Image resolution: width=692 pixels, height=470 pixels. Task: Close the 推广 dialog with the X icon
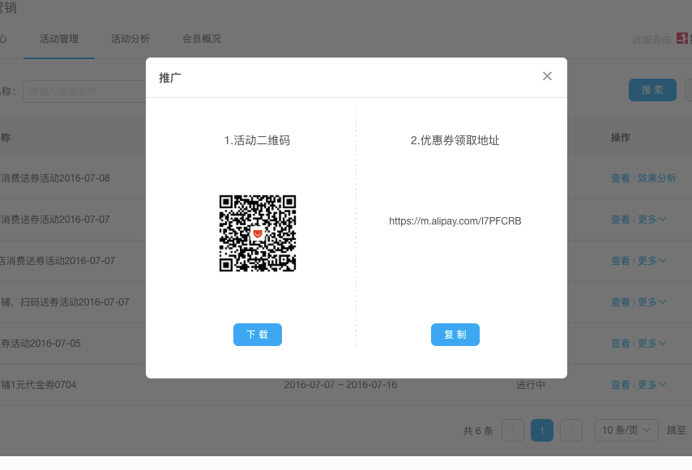pos(547,76)
